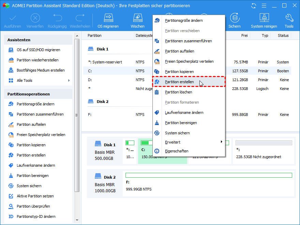
Task: Expand Erweitert submenu in context menu
Action: 189,142
